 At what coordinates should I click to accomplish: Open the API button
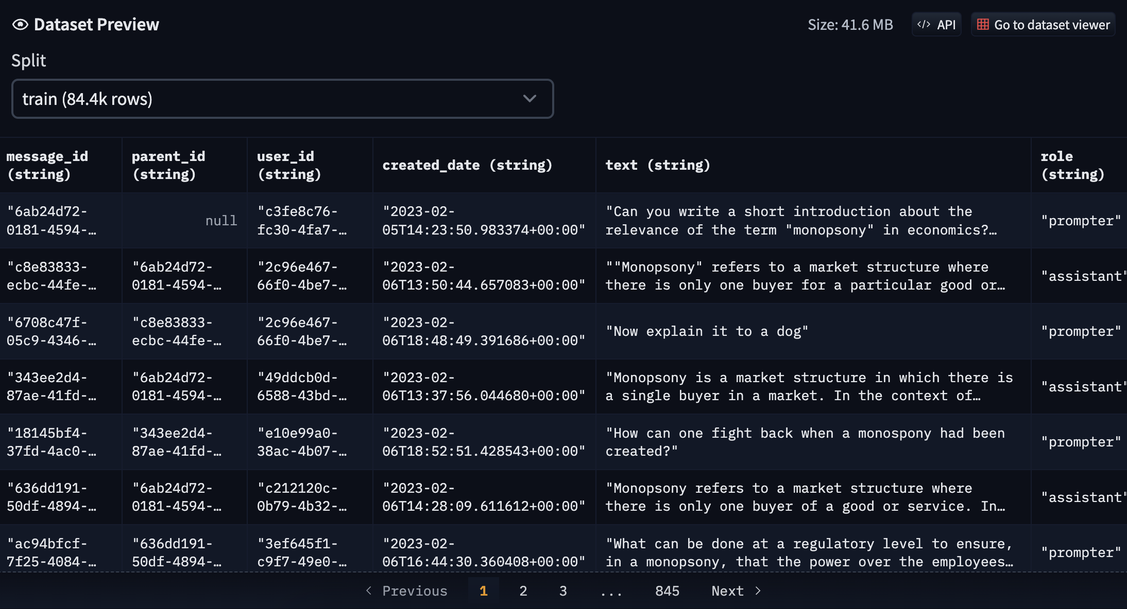[936, 25]
